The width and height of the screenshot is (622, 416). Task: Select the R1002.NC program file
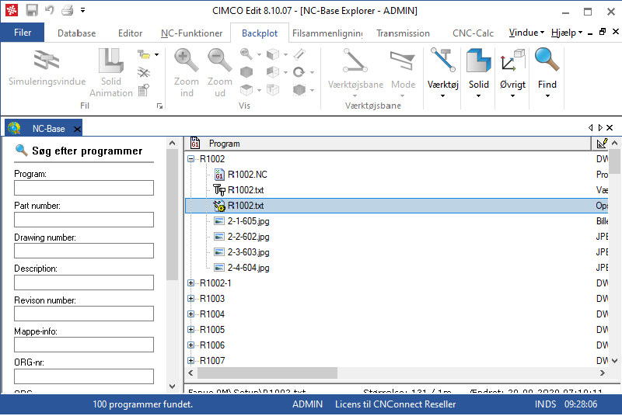pos(246,175)
